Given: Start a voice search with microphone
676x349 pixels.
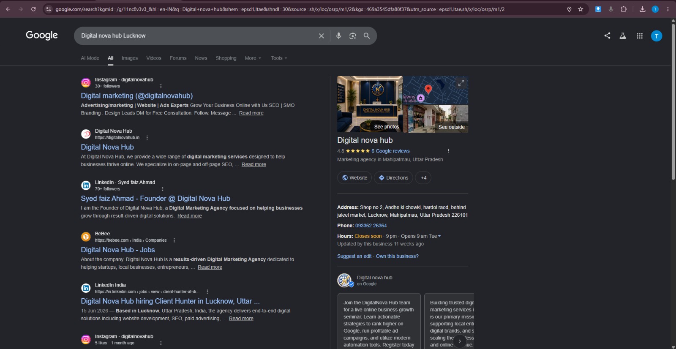Looking at the screenshot, I should [338, 36].
